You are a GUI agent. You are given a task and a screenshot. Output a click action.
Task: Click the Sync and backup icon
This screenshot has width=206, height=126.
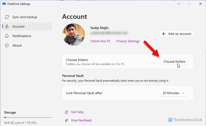coord(6,17)
